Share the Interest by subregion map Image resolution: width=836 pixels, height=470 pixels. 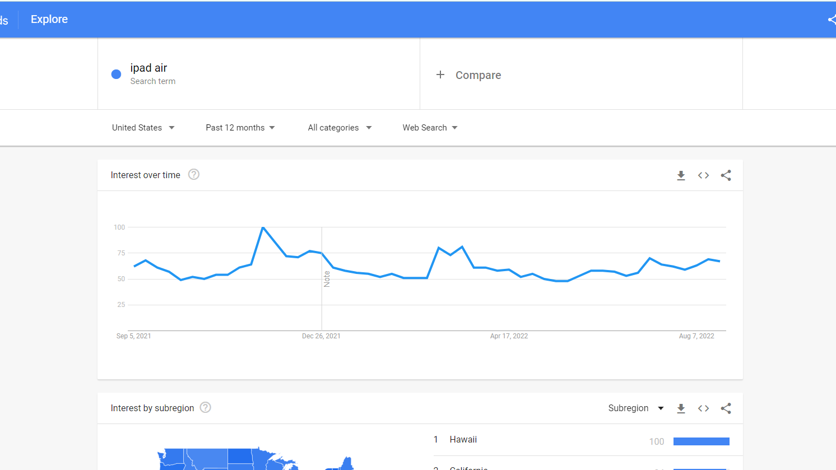coord(726,408)
